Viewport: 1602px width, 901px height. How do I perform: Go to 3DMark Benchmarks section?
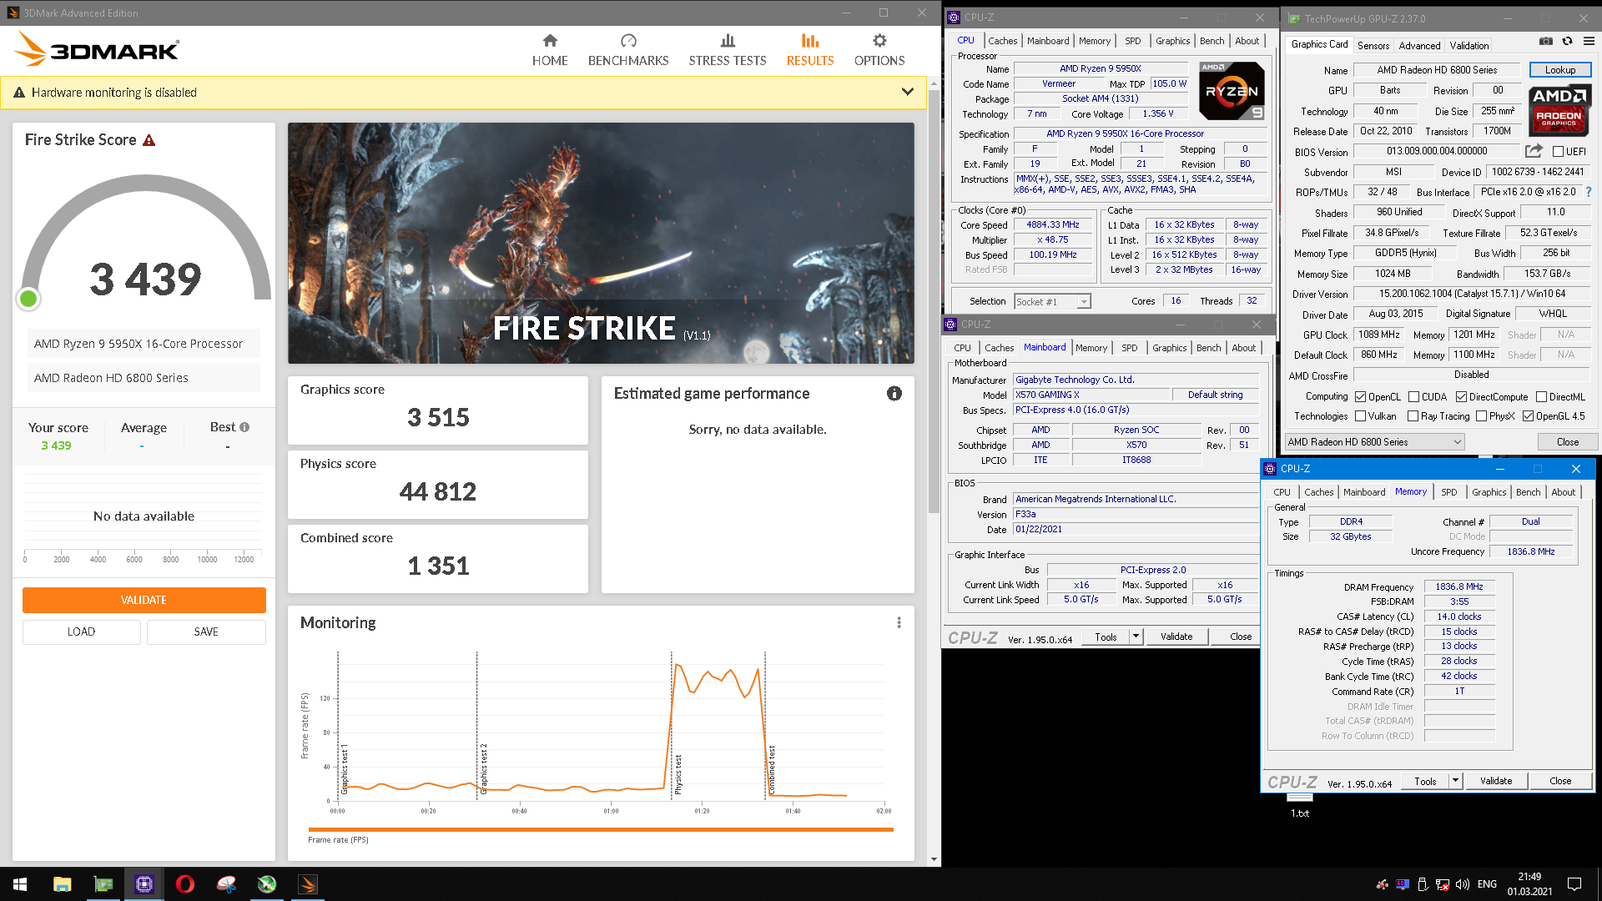pyautogui.click(x=628, y=50)
